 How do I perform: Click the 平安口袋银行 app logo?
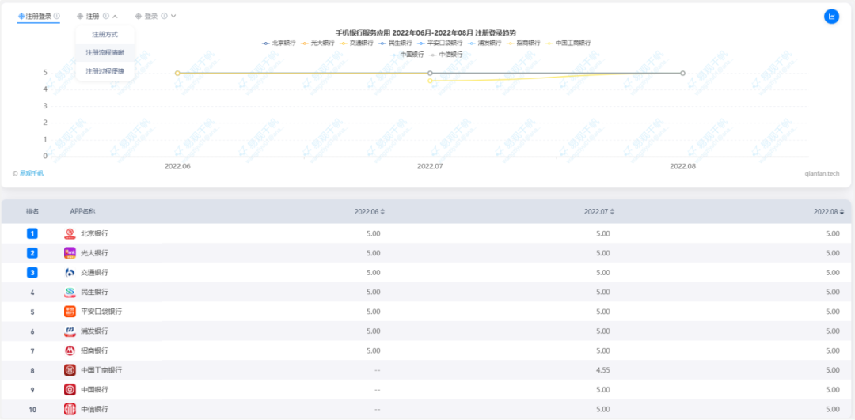click(70, 312)
